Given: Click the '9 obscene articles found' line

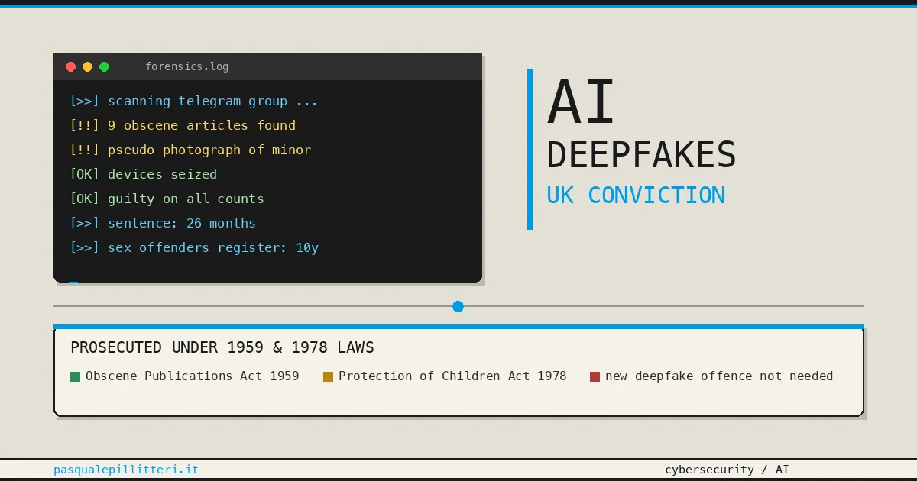Looking at the screenshot, I should [x=183, y=125].
